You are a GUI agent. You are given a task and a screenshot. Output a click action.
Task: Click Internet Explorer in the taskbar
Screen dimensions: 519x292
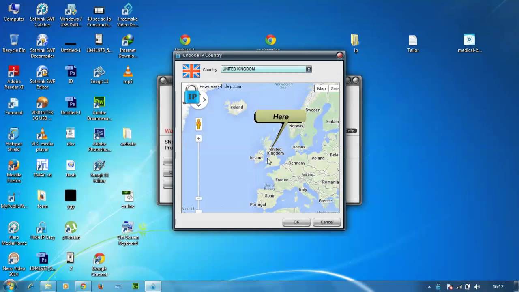click(31, 286)
